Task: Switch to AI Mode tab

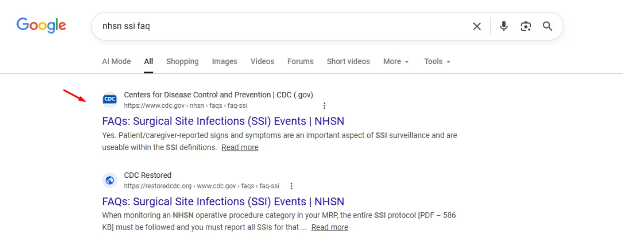Action: (116, 61)
